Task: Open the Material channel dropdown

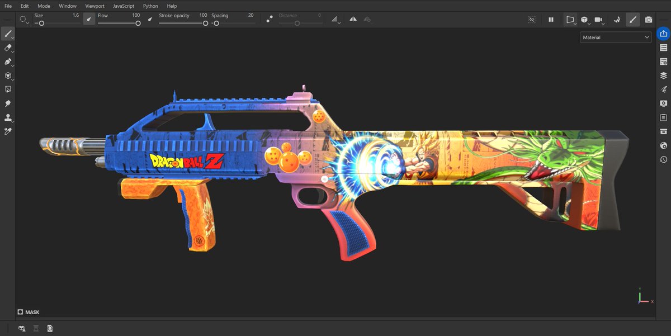Action: coord(616,37)
